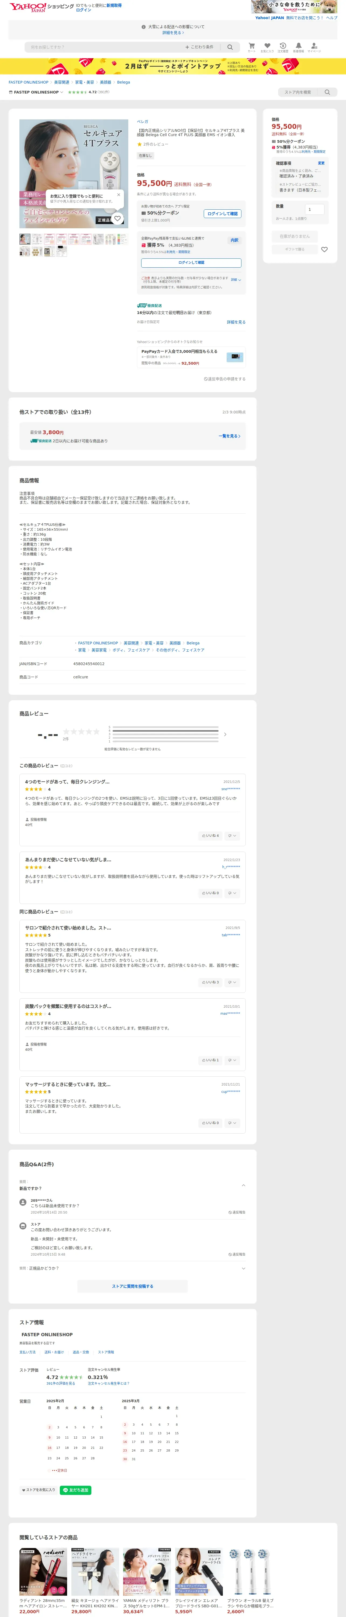The image size is (346, 1617).
Task: Open the notifications bell icon in header
Action: click(x=298, y=47)
